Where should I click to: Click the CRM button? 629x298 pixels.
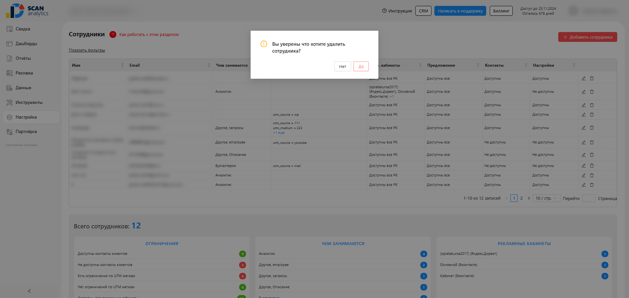pyautogui.click(x=423, y=11)
